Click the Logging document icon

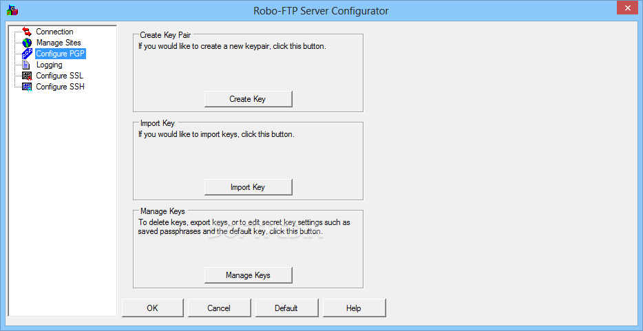(27, 65)
